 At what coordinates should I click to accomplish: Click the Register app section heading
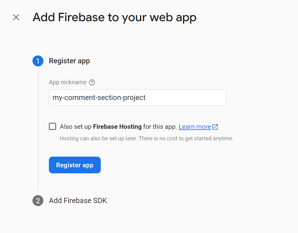pos(69,61)
